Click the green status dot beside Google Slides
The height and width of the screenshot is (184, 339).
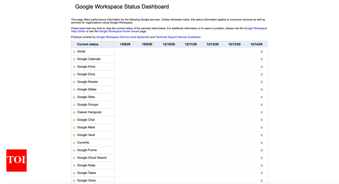coord(74,89)
